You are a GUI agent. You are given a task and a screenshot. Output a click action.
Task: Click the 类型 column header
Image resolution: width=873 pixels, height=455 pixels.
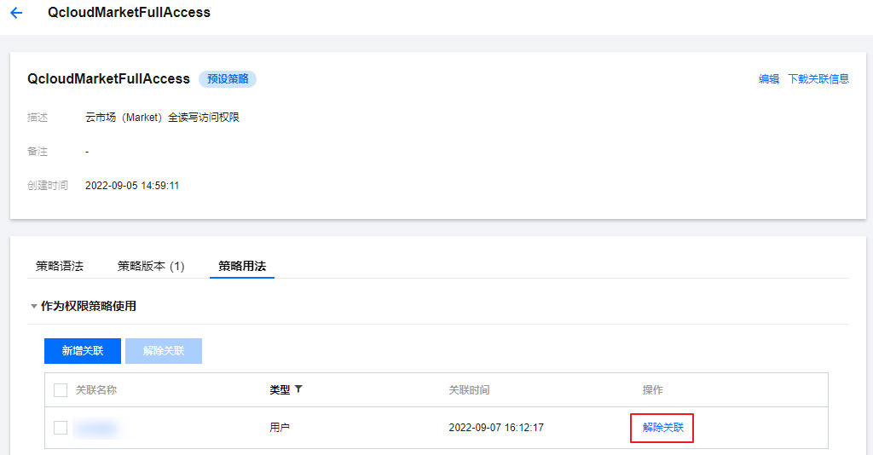[280, 390]
